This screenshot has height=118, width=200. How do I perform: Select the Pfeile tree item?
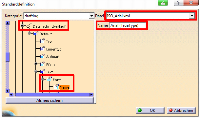point(50,65)
